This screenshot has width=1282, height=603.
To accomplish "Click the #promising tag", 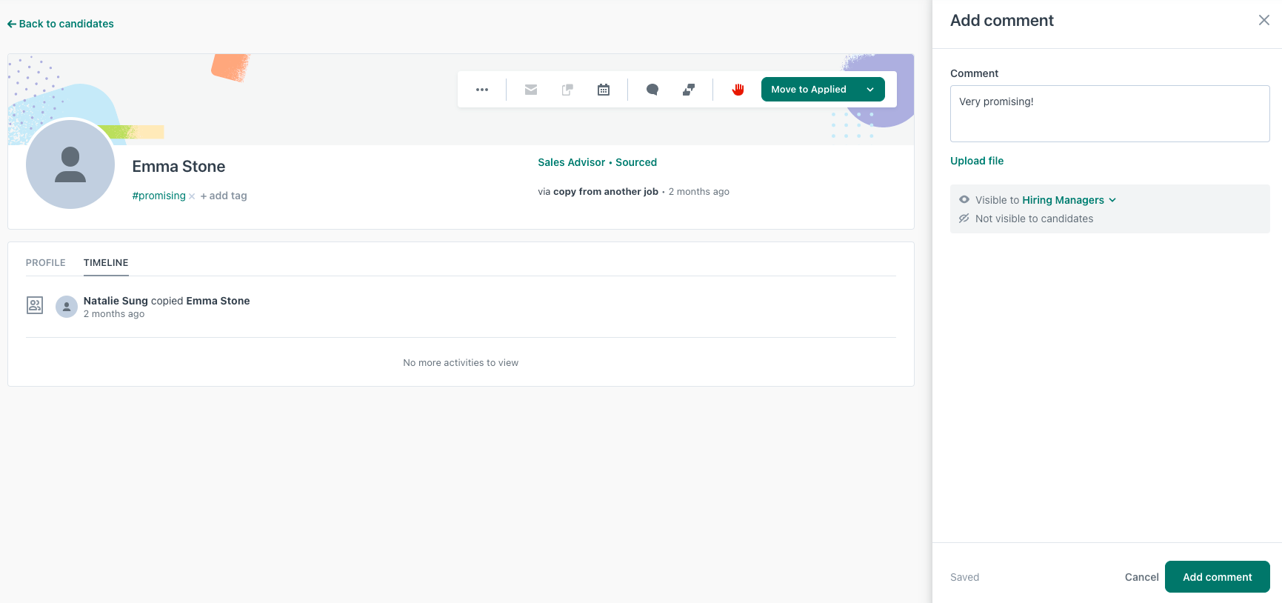I will pyautogui.click(x=158, y=196).
